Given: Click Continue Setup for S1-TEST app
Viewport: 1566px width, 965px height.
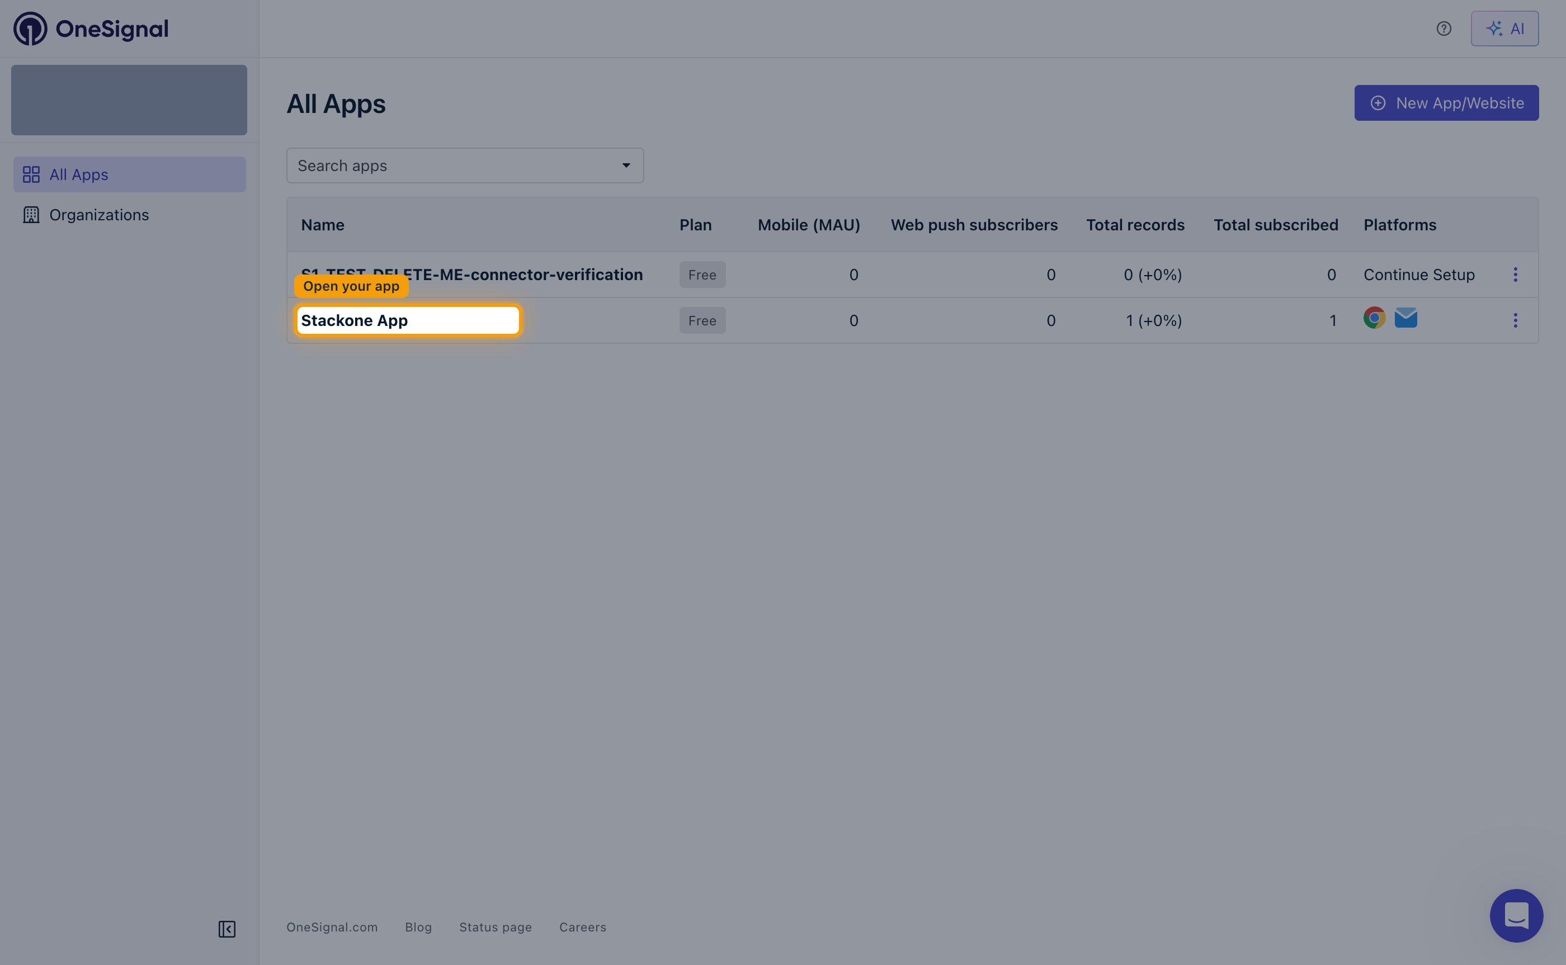Looking at the screenshot, I should 1418,275.
